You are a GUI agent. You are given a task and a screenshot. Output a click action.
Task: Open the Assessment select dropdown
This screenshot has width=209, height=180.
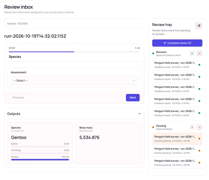(74, 81)
